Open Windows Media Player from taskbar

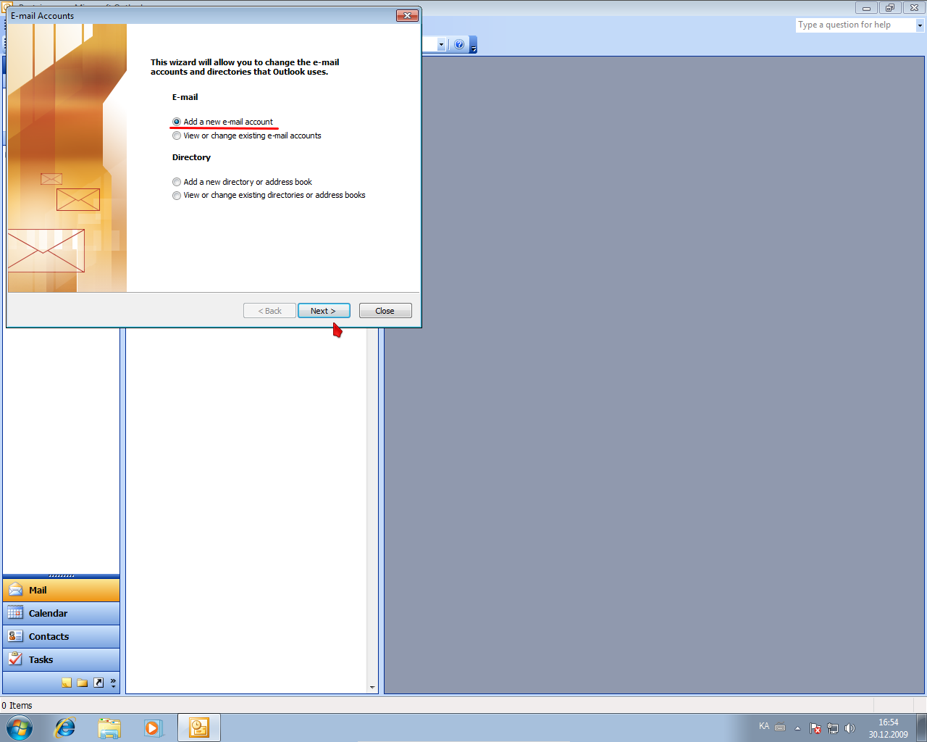coord(153,728)
